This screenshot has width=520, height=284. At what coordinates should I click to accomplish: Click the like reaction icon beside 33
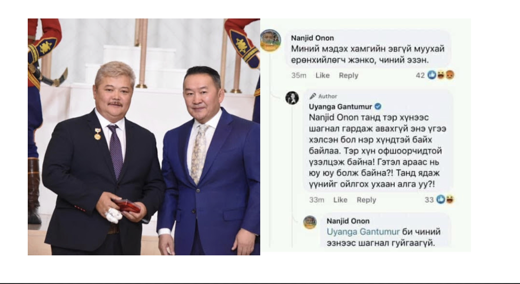[441, 199]
